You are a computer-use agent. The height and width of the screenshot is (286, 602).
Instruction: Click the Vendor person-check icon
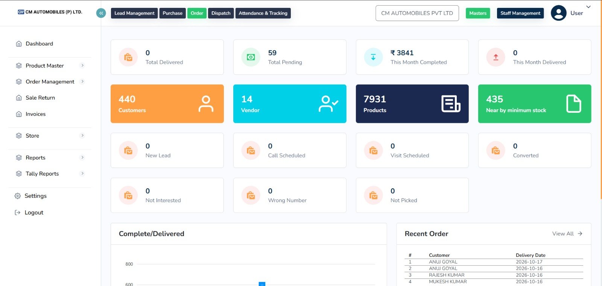pyautogui.click(x=328, y=104)
